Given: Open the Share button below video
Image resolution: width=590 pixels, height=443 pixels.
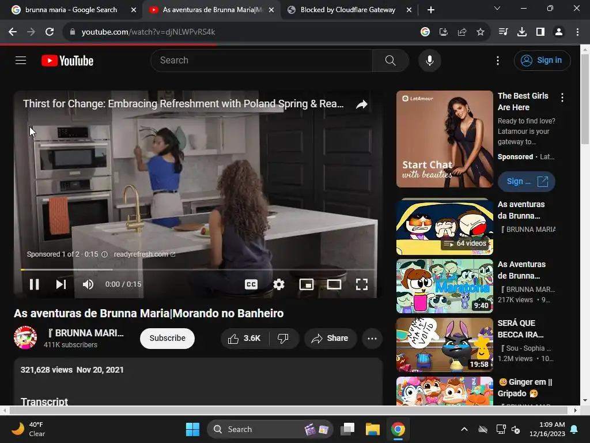Looking at the screenshot, I should 330,338.
